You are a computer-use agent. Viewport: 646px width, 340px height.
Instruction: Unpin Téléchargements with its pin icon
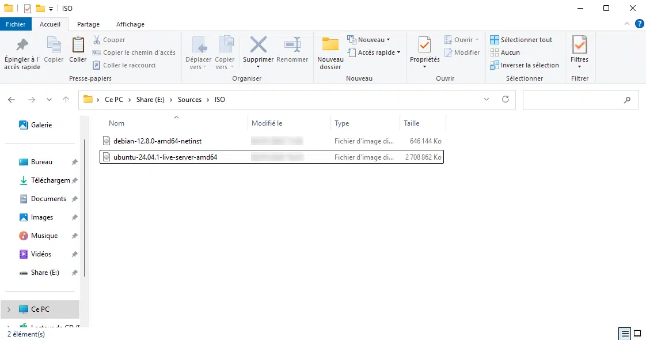75,180
